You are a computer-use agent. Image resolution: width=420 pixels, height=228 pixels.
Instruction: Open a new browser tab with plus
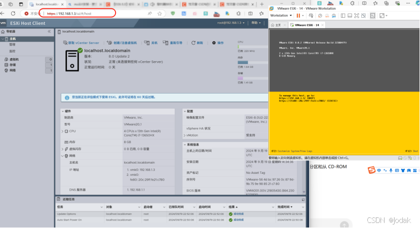tap(262, 4)
